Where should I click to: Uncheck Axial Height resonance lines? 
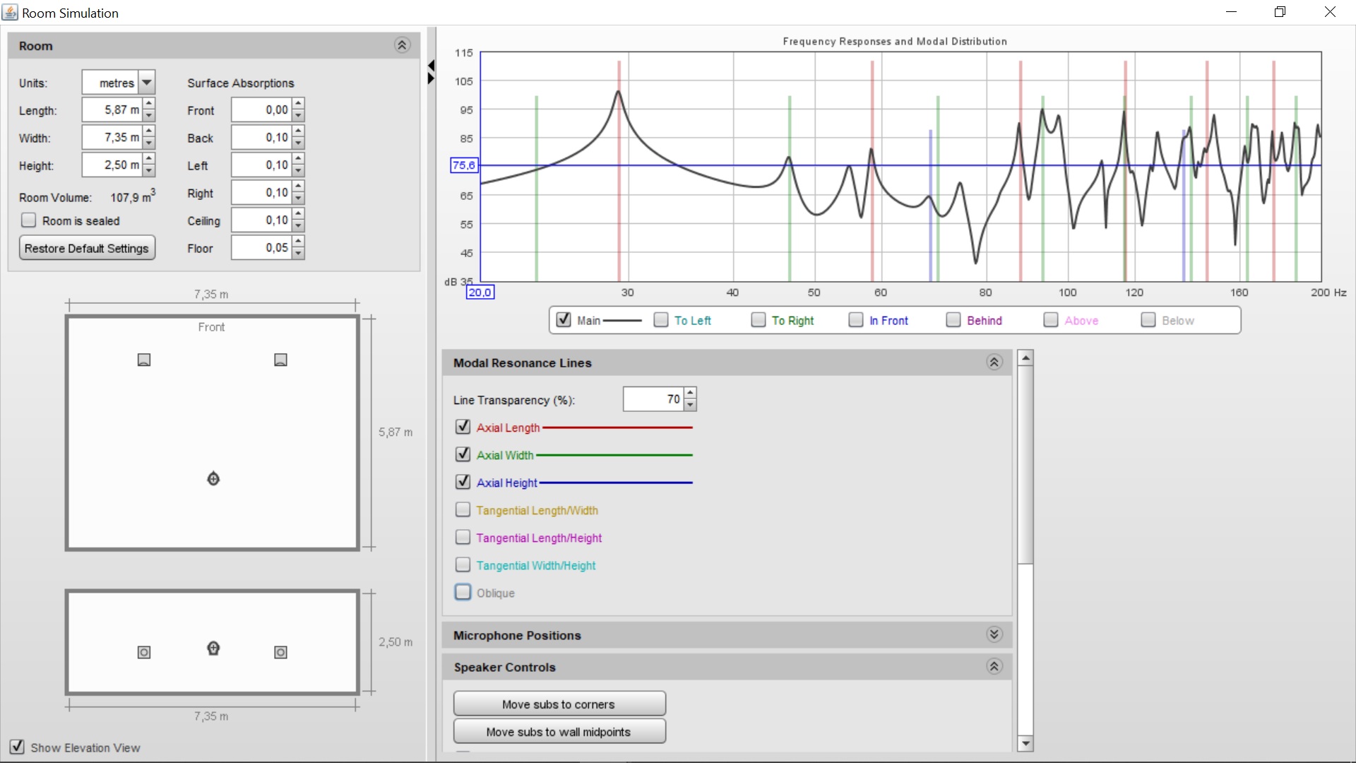point(463,482)
